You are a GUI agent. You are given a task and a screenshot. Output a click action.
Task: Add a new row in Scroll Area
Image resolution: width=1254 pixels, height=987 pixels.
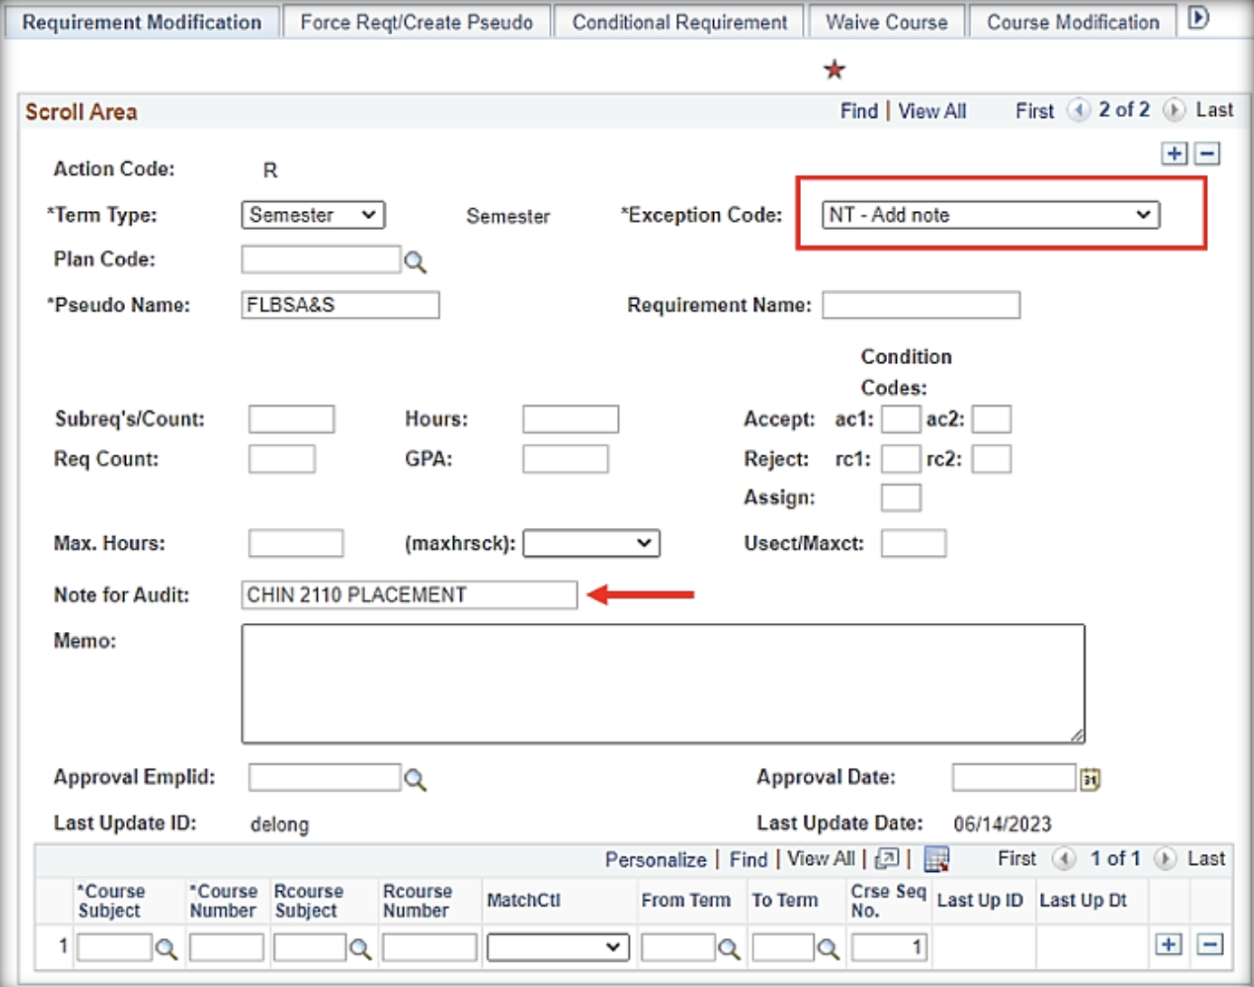click(1174, 154)
